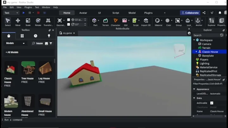Collapse the Appearance section
The height and width of the screenshot is (128, 228).
pyautogui.click(x=194, y=89)
